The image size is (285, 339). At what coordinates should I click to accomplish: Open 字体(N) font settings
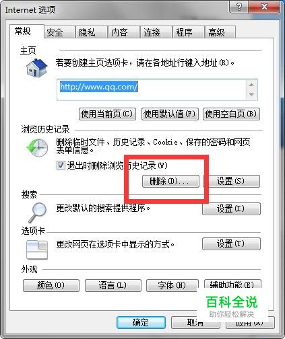[x=172, y=285]
